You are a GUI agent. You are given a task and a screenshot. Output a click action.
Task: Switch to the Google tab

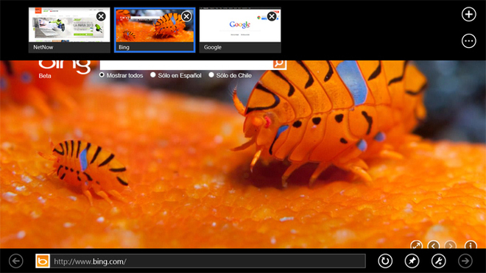click(x=240, y=30)
